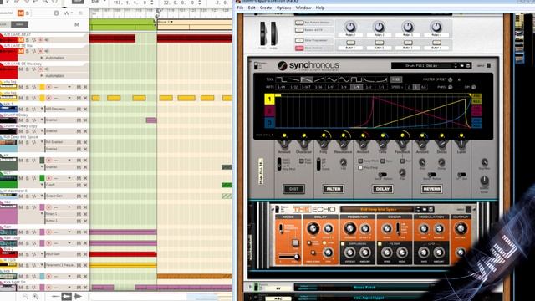535x301 pixels.
Task: Step patch with arrows on Synchronous display
Action: click(456, 65)
